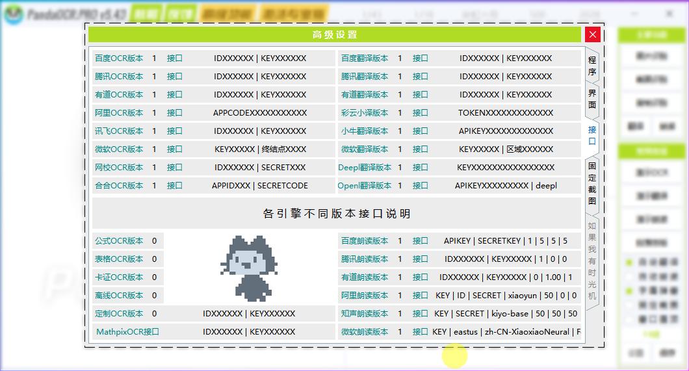
Task: Click the 表格OCR版本 label
Action: point(119,259)
